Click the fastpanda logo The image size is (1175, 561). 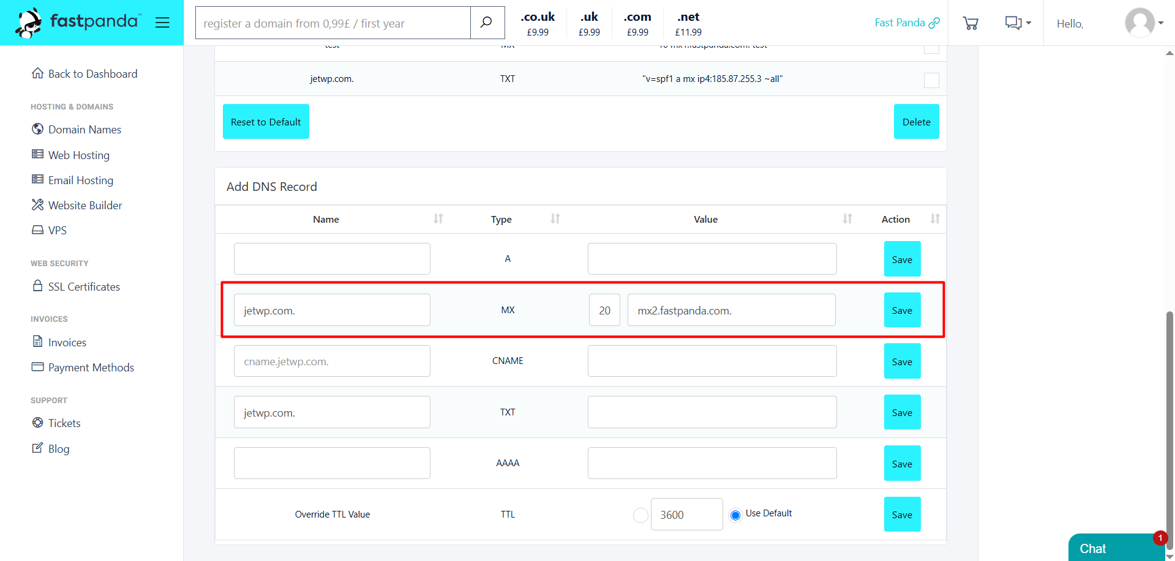(78, 23)
